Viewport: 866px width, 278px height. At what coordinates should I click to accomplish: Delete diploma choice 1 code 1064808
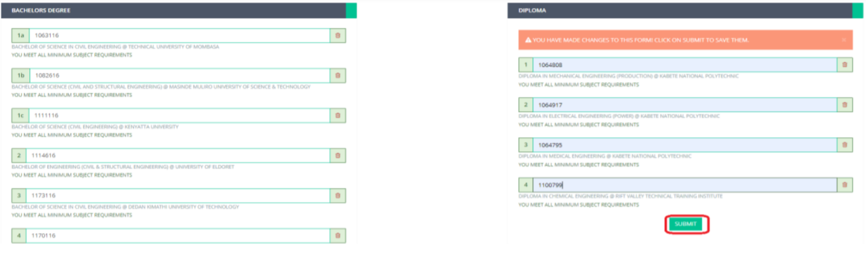(x=844, y=65)
